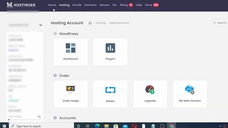Click the Order section heading text

point(64,76)
